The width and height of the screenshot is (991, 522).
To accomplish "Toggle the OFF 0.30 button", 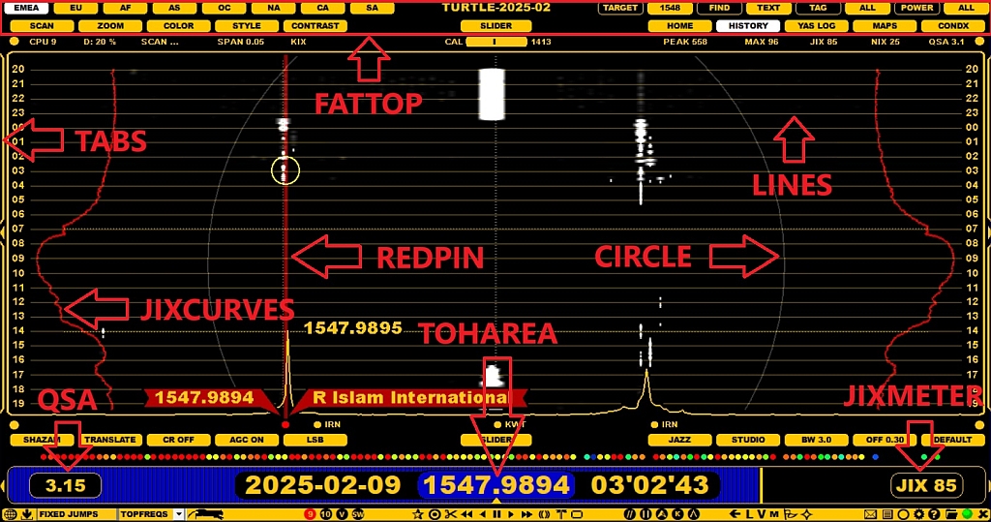I will (x=885, y=440).
